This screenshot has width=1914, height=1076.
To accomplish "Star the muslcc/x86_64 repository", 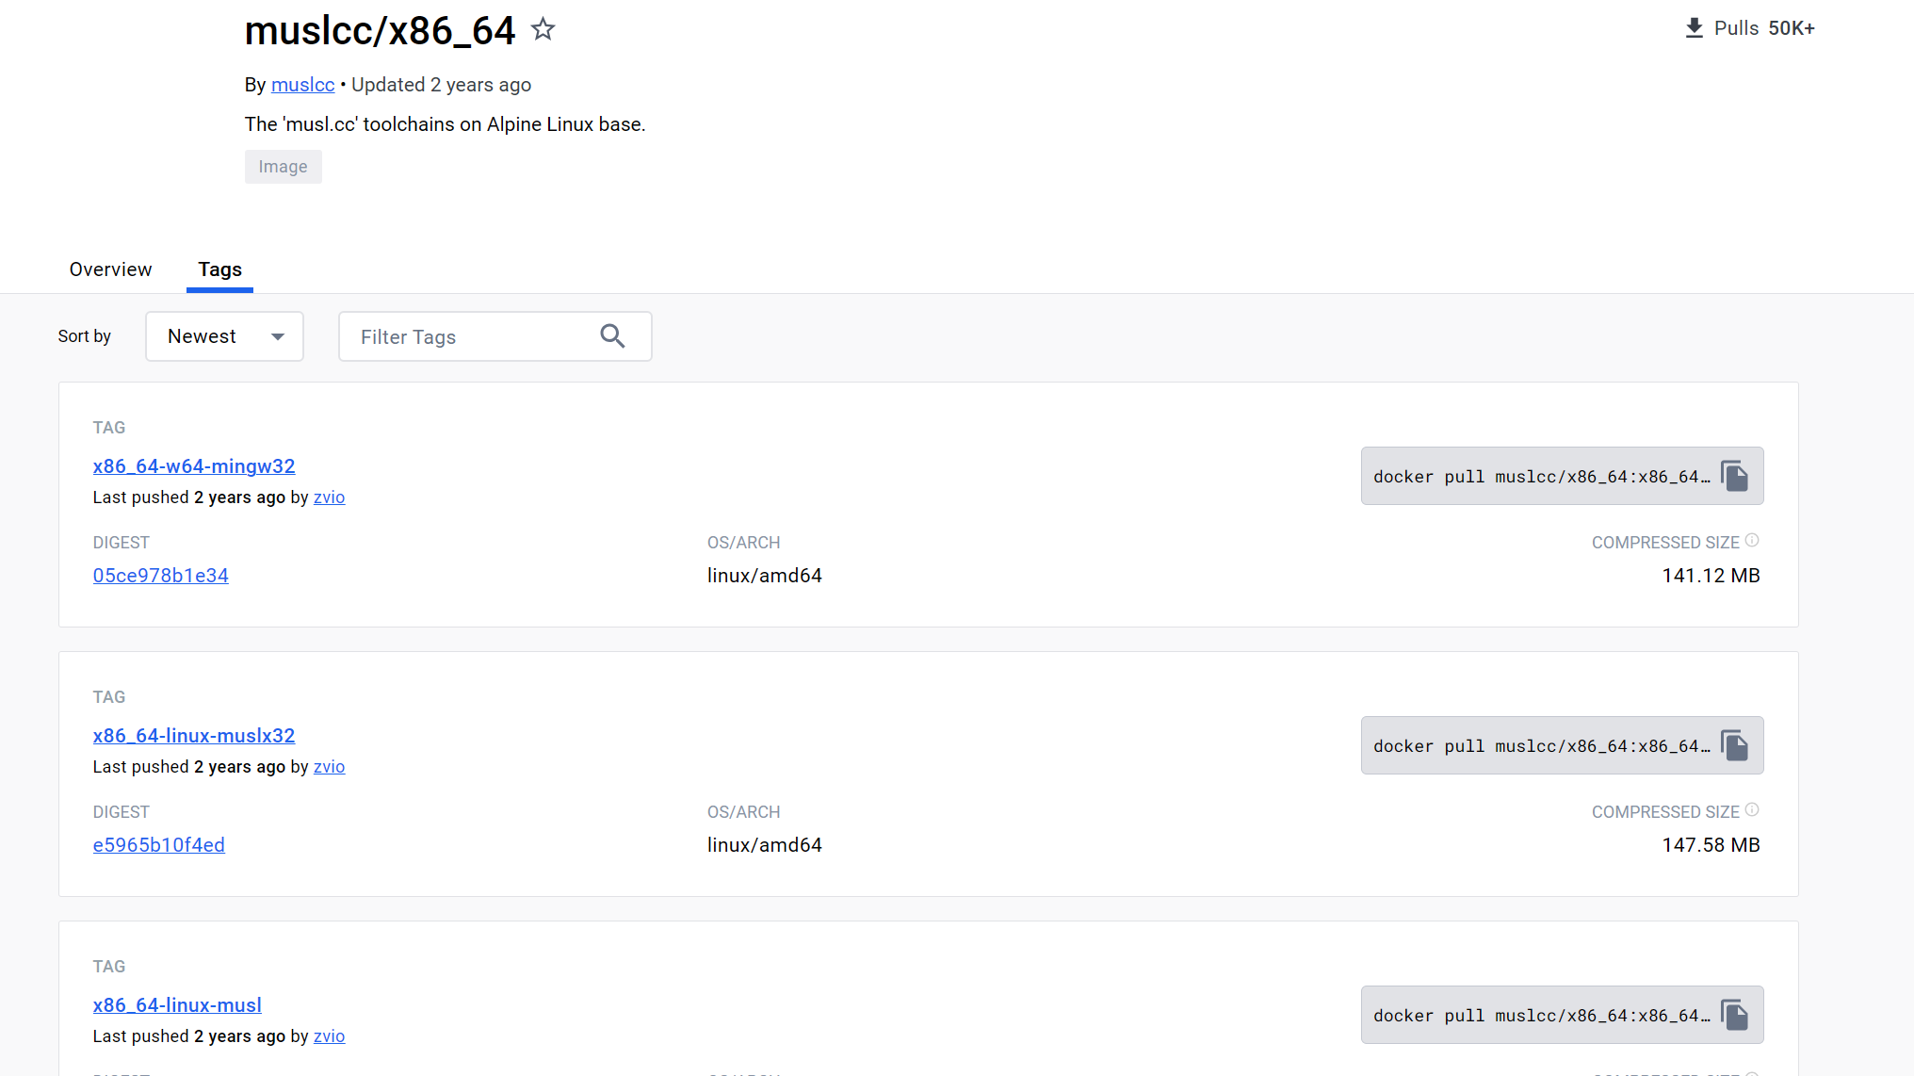I will pos(543,29).
